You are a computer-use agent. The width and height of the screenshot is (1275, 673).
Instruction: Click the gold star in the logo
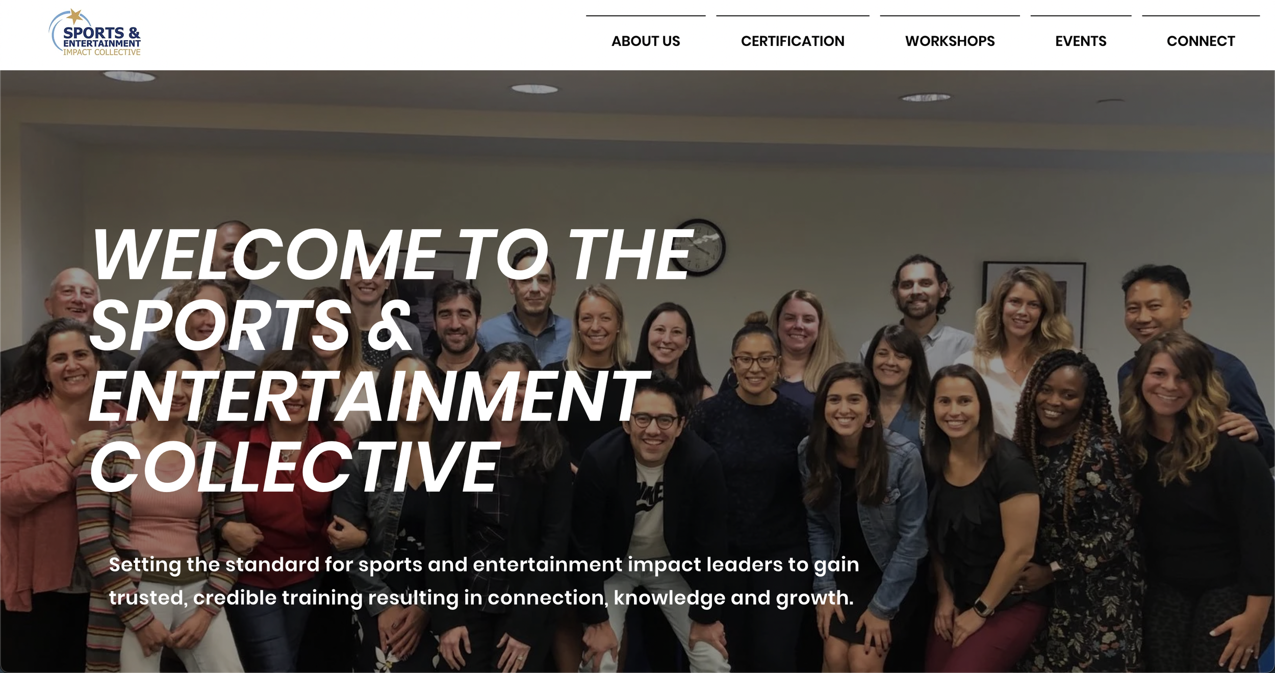pyautogui.click(x=75, y=16)
